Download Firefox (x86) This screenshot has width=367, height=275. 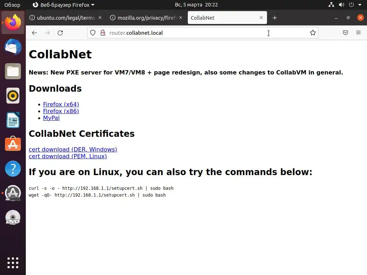(61, 111)
